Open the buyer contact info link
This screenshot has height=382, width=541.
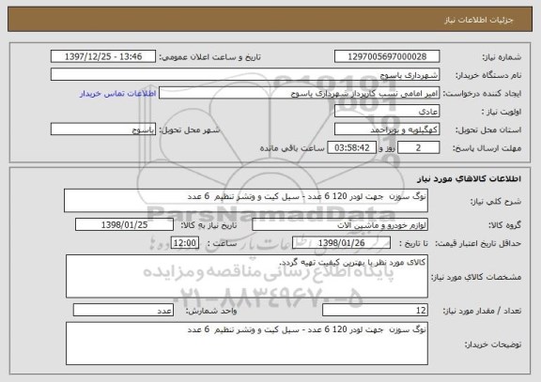point(117,94)
